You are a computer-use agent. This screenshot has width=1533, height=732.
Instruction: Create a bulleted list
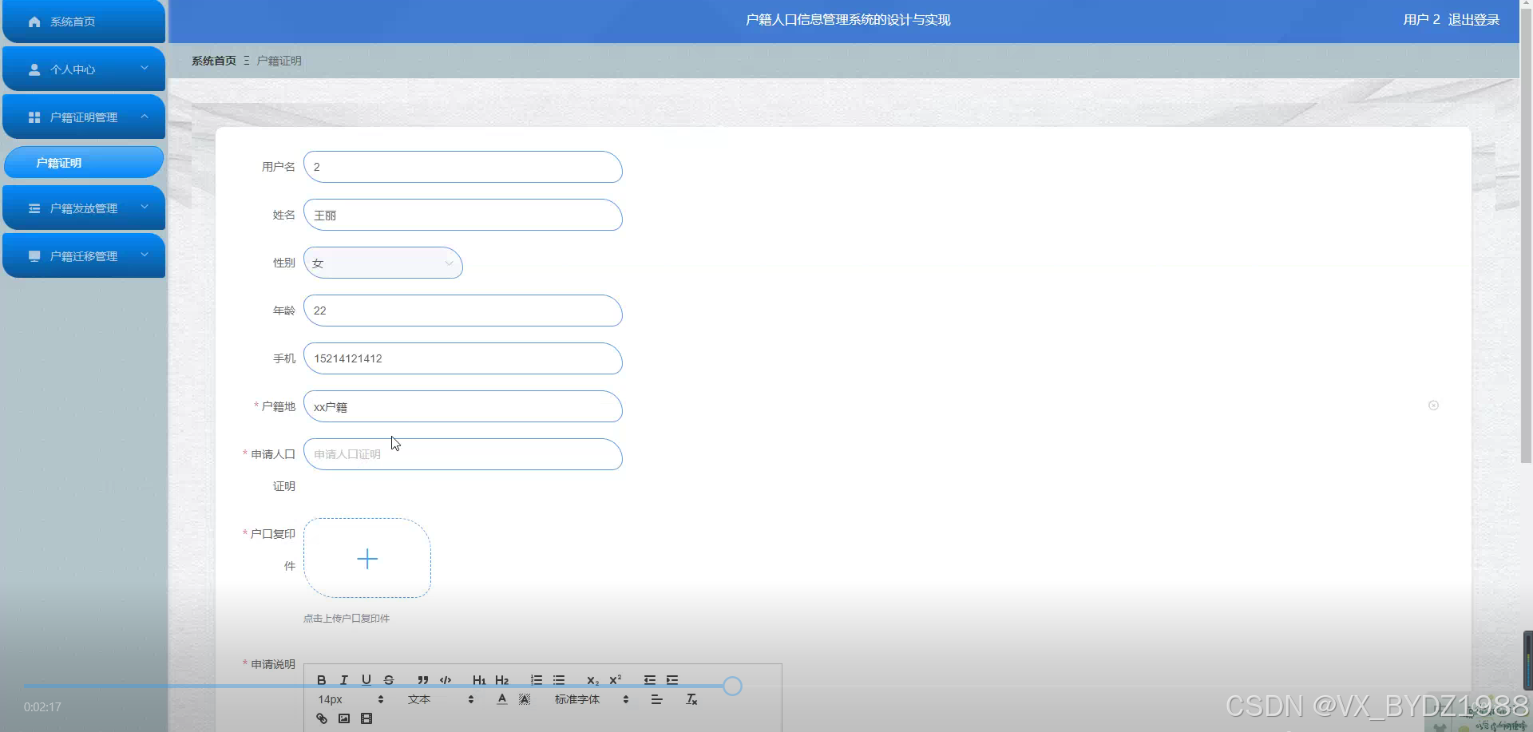pos(559,680)
